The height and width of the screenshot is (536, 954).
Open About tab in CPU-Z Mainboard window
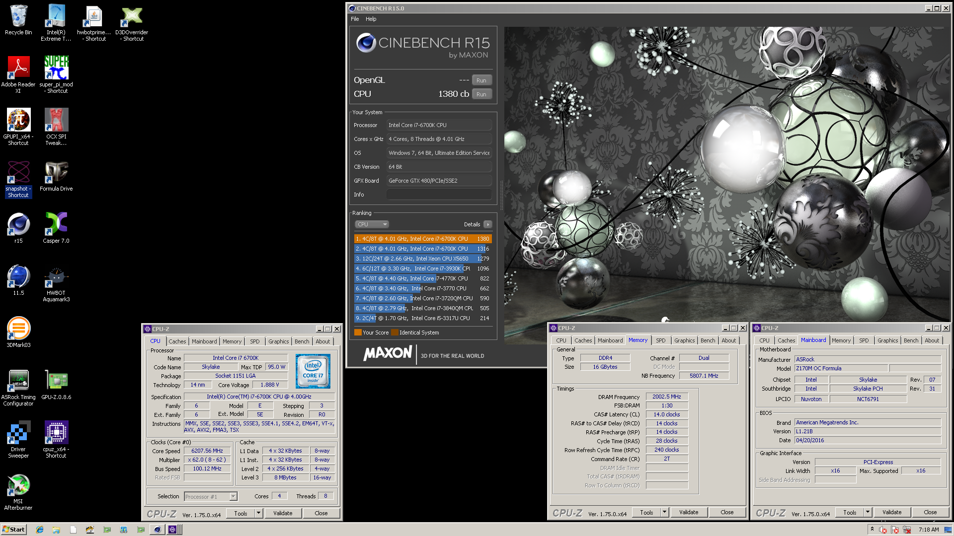[x=932, y=340]
